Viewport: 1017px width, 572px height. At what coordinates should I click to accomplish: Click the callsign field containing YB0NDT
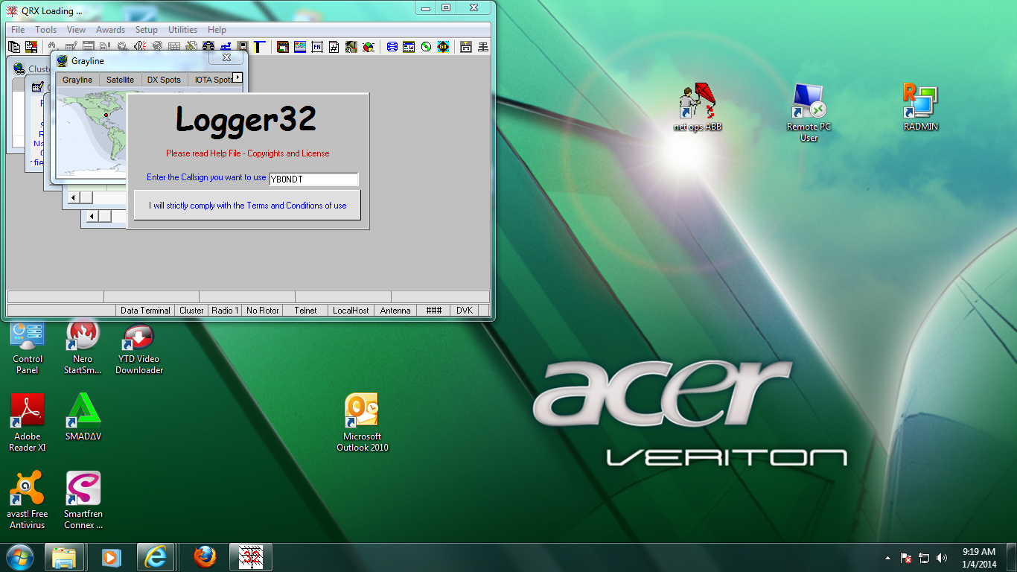coord(313,179)
